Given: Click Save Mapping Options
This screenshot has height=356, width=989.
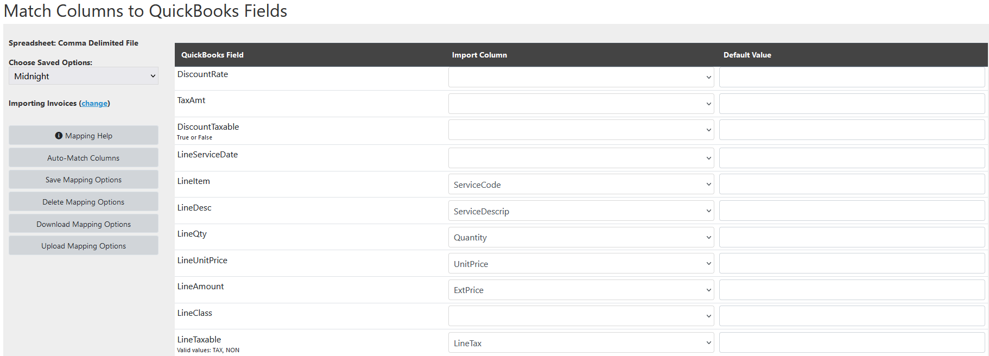Looking at the screenshot, I should (x=84, y=180).
